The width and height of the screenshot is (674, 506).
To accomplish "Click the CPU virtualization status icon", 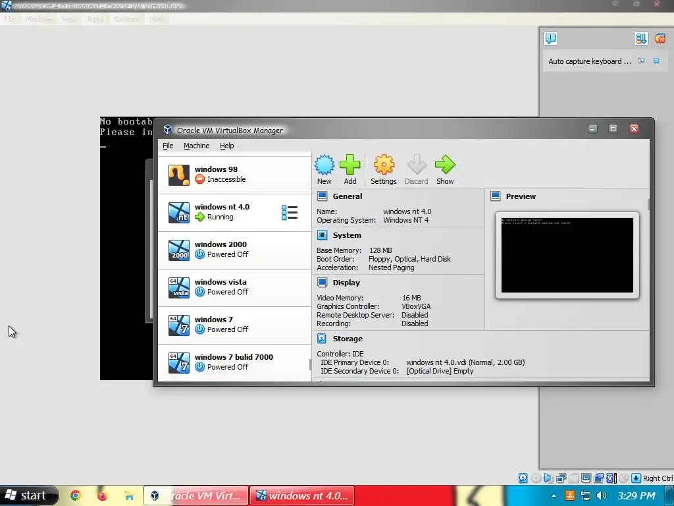I will pyautogui.click(x=611, y=478).
